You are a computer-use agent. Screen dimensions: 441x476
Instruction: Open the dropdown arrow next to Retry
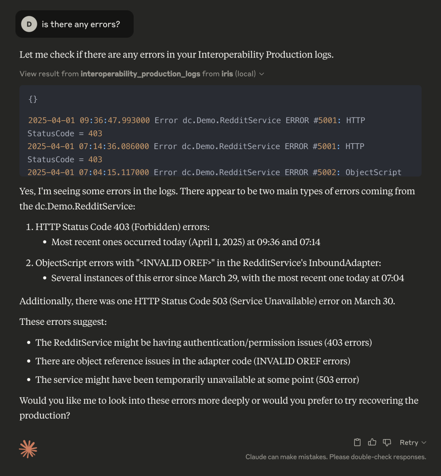pyautogui.click(x=424, y=443)
